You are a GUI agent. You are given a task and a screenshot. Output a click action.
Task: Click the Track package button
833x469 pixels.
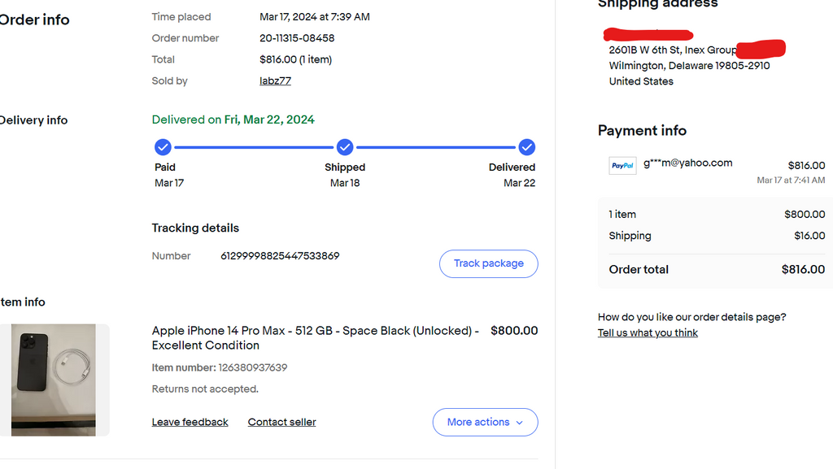(488, 263)
